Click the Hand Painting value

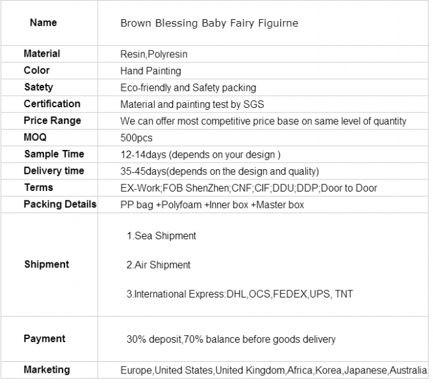click(151, 71)
